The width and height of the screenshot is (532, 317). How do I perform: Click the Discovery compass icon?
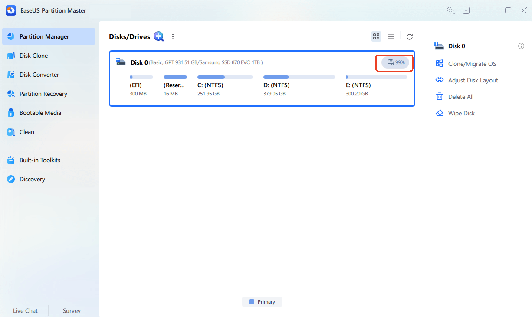tap(11, 179)
